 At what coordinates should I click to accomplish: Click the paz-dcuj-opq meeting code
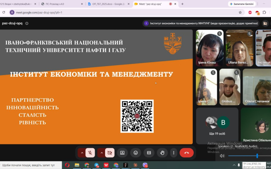pyautogui.click(x=12, y=23)
